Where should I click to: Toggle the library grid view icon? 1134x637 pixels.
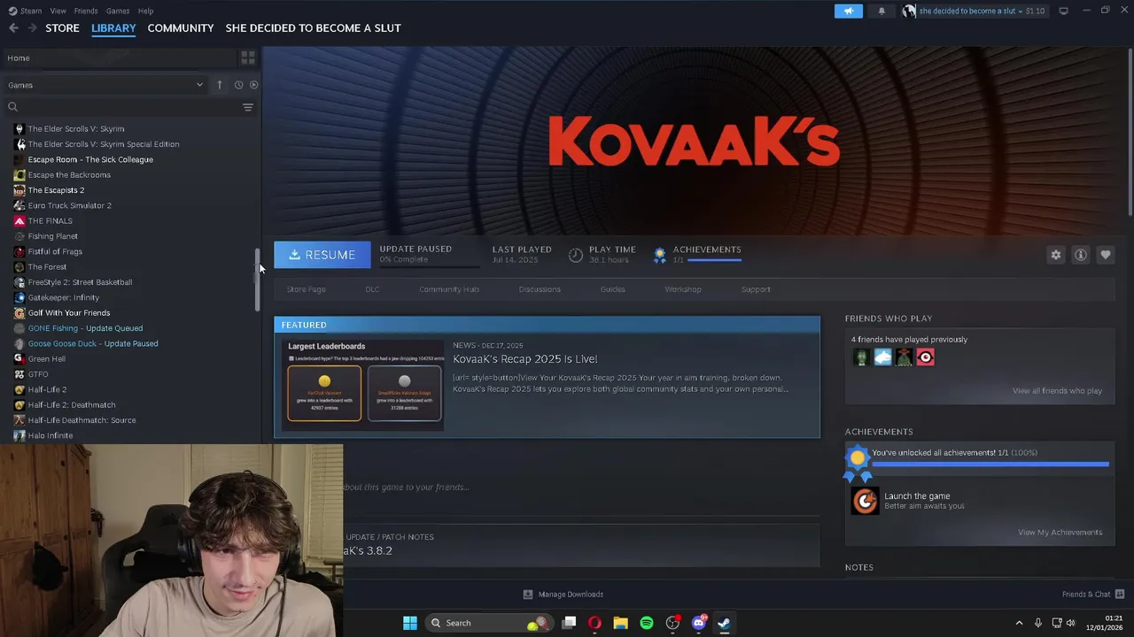pyautogui.click(x=248, y=58)
